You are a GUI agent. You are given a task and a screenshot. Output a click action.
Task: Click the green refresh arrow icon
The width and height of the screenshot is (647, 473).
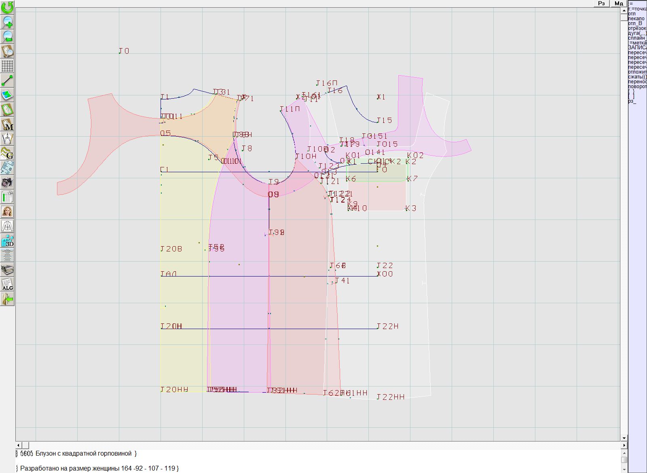point(7,7)
